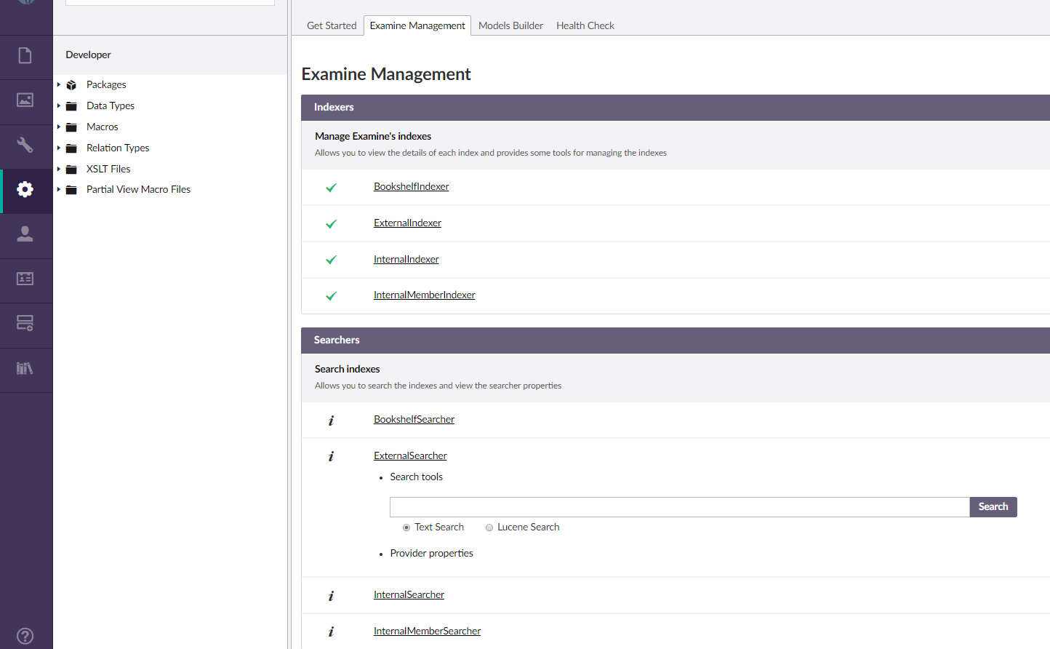The width and height of the screenshot is (1050, 649).
Task: Select the Lucene Search radio button
Action: pyautogui.click(x=489, y=527)
